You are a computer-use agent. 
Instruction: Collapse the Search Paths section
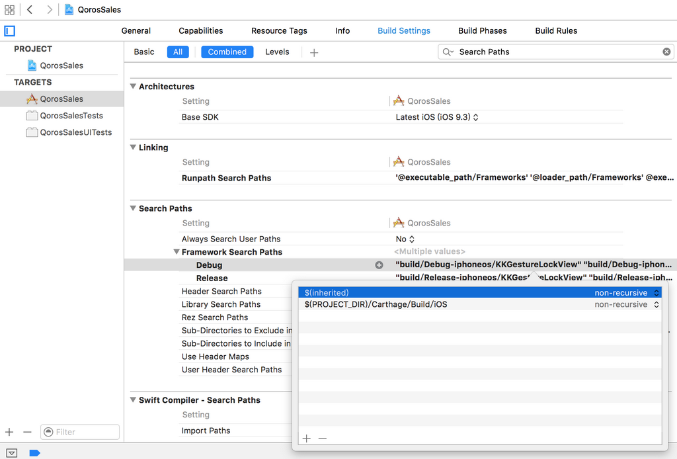(x=133, y=208)
